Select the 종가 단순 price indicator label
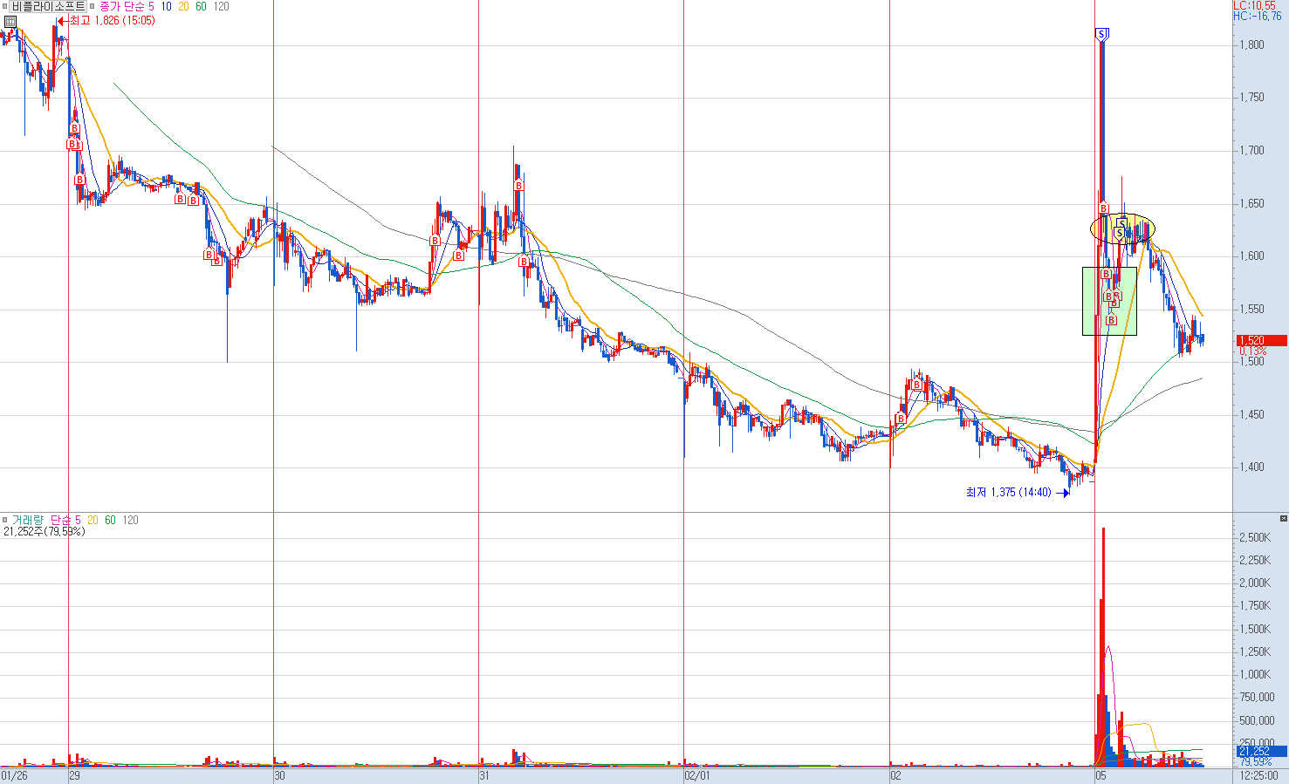The image size is (1289, 784). pyautogui.click(x=120, y=6)
